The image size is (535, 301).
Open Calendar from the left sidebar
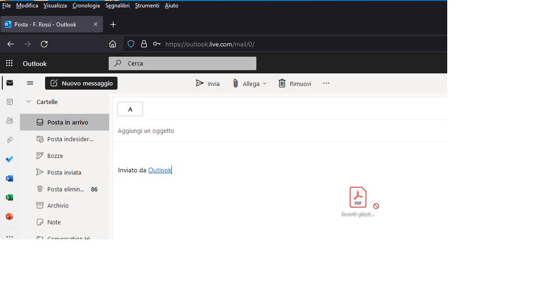[x=9, y=101]
